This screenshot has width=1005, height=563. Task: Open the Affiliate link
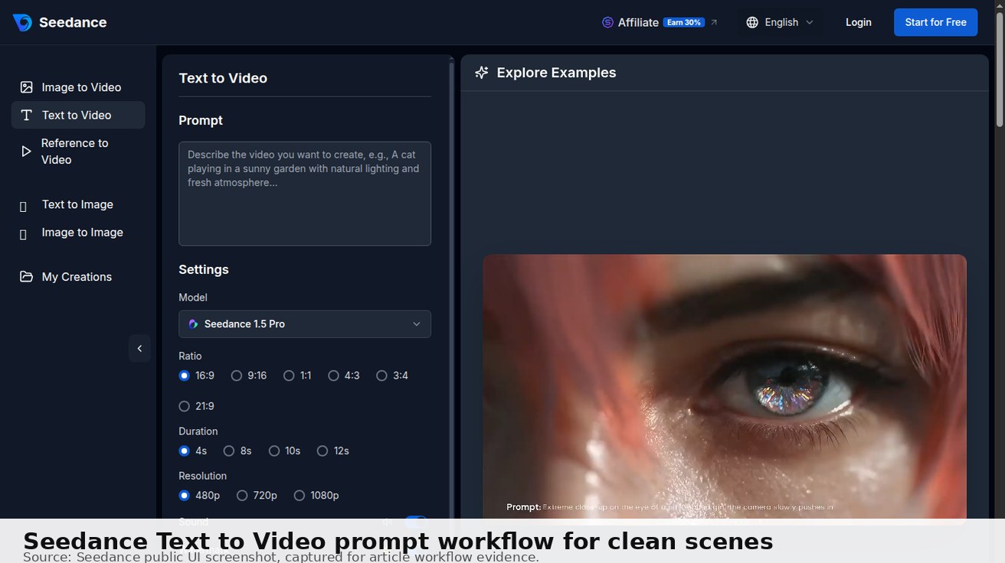660,22
